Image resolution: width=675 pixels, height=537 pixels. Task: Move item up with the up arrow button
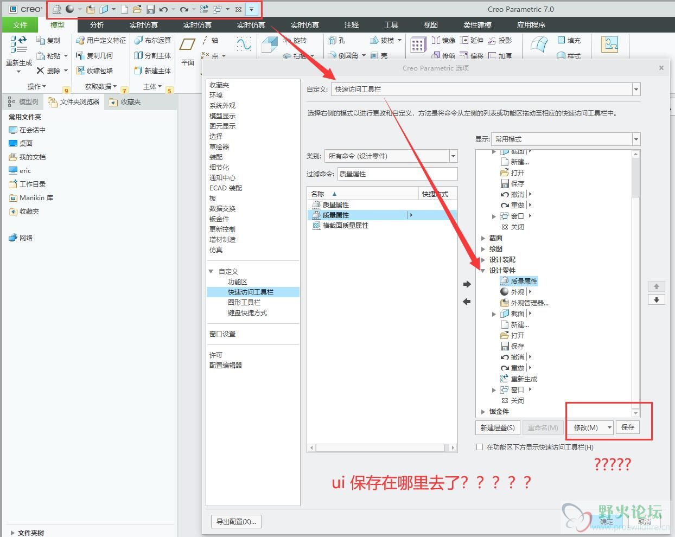click(657, 286)
